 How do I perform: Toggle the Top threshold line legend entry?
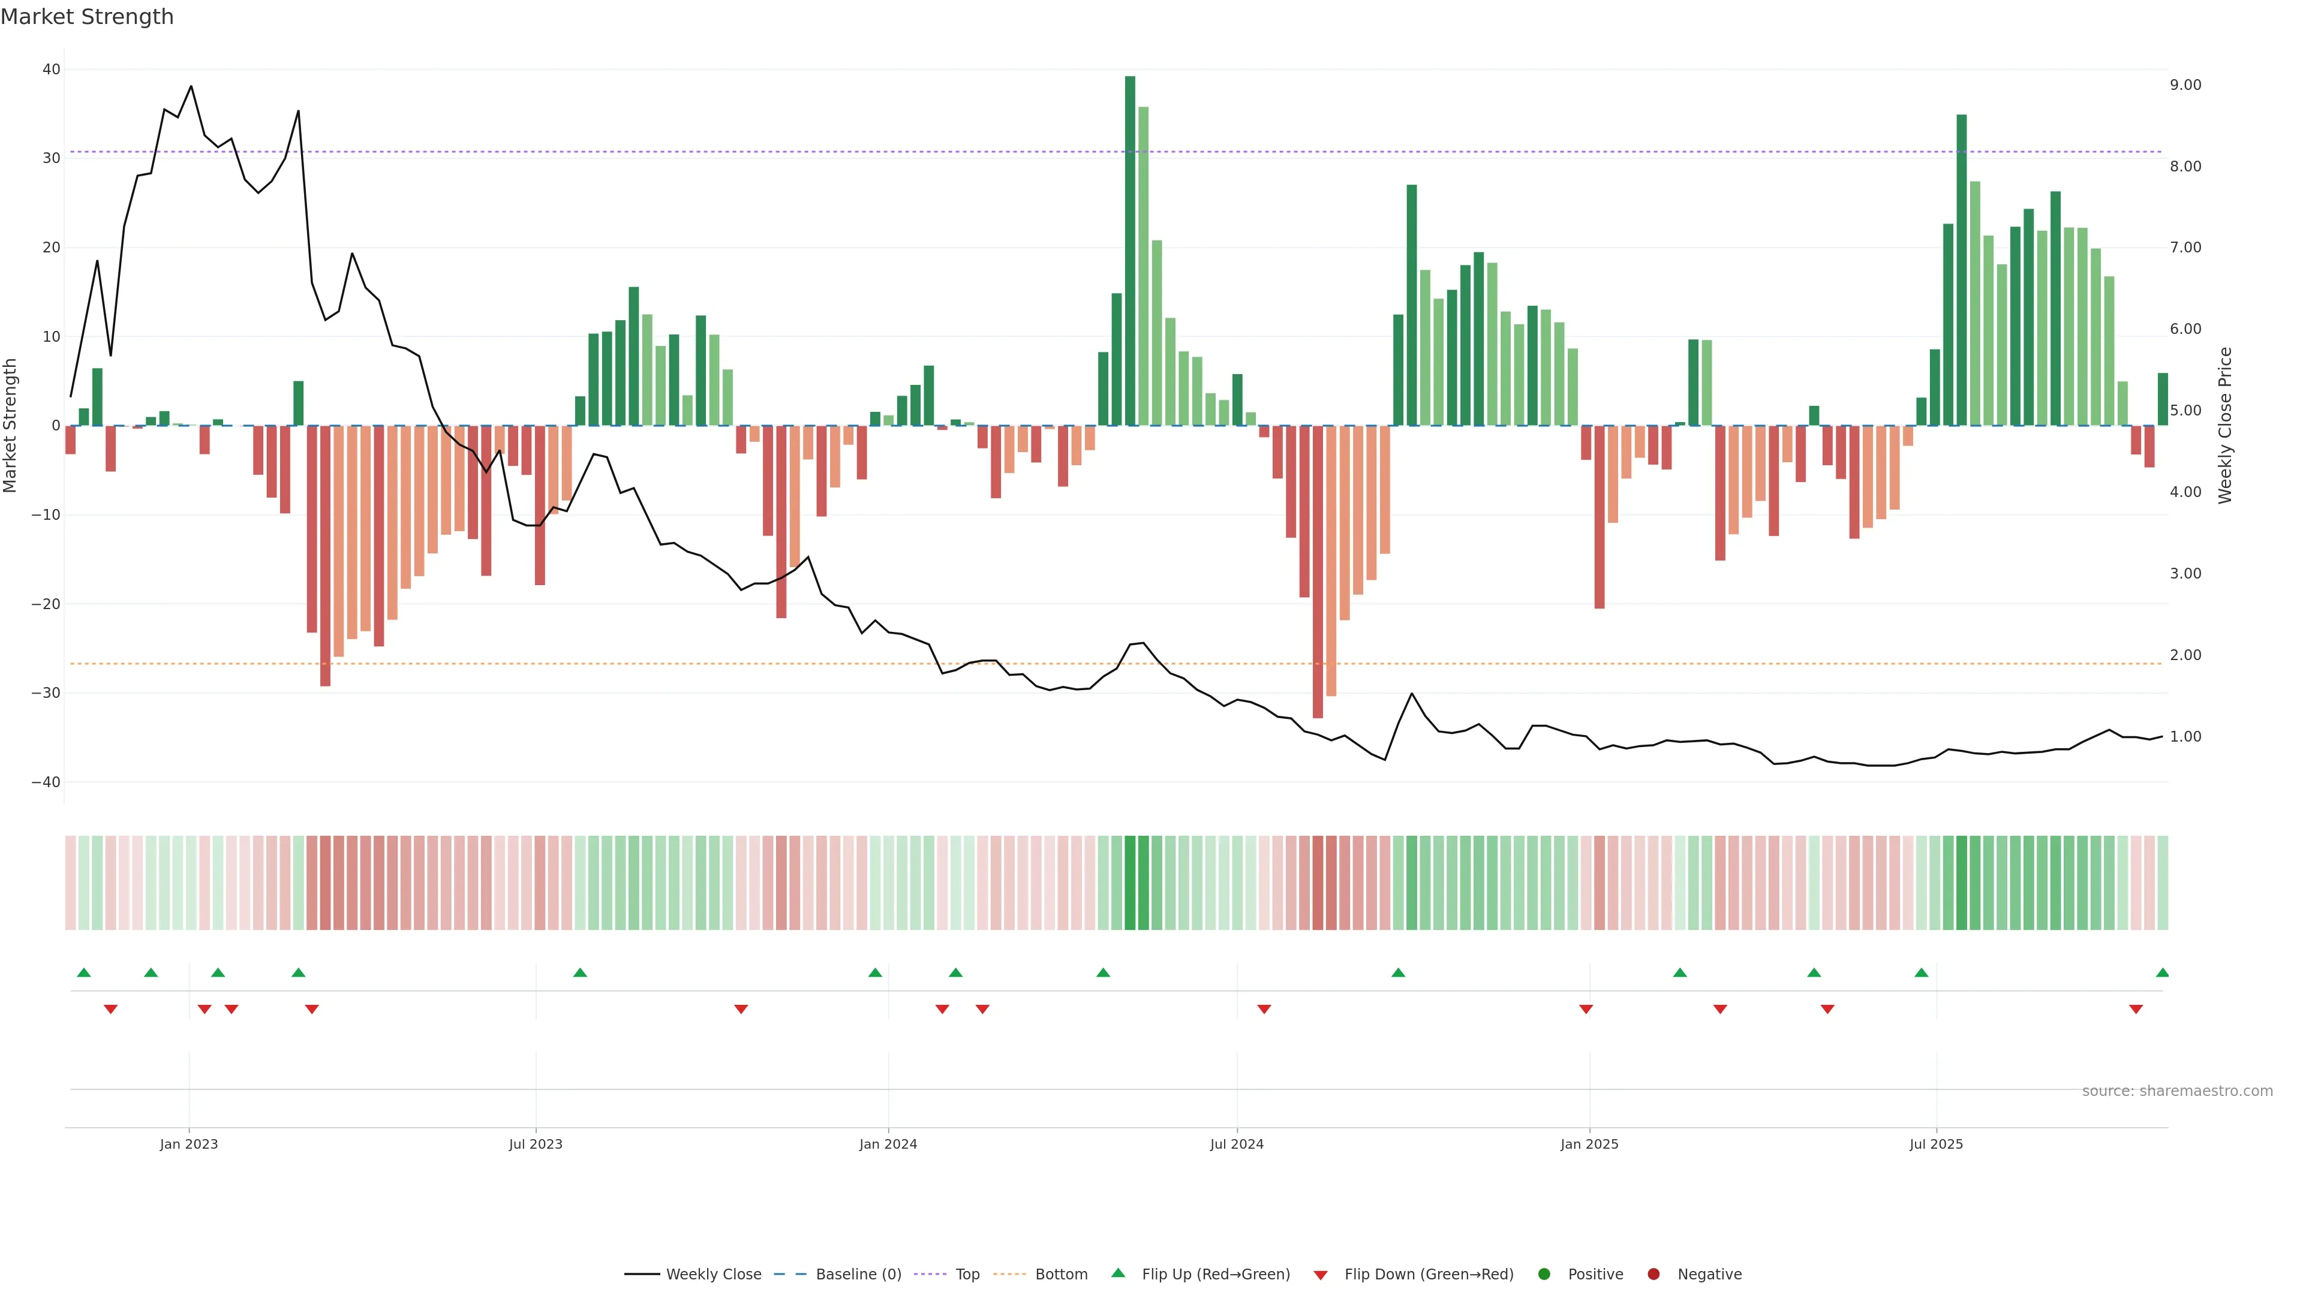click(x=966, y=1275)
